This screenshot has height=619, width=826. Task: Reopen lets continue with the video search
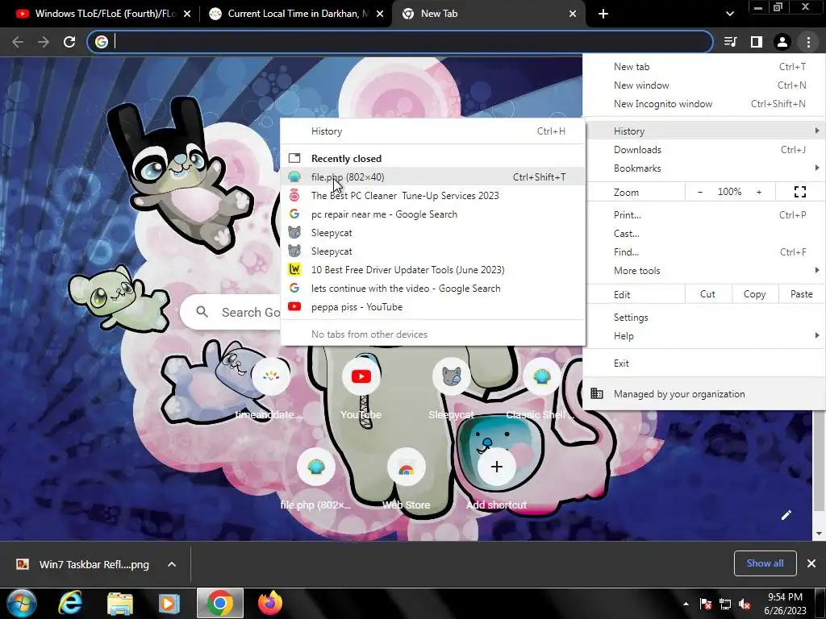[x=432, y=289]
